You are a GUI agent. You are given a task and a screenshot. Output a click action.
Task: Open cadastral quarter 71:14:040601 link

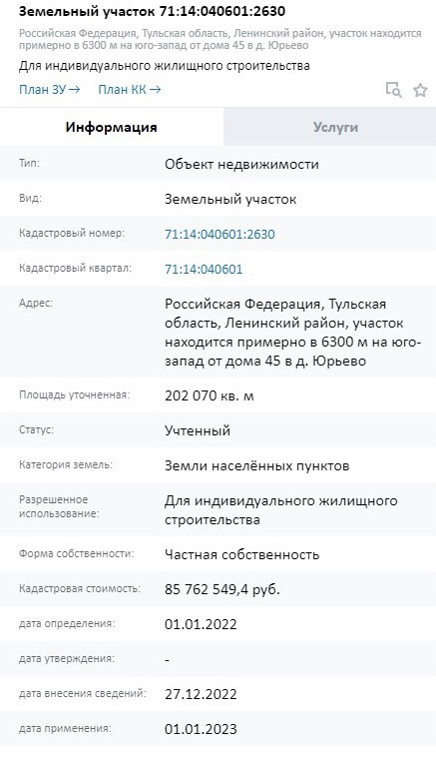point(204,269)
